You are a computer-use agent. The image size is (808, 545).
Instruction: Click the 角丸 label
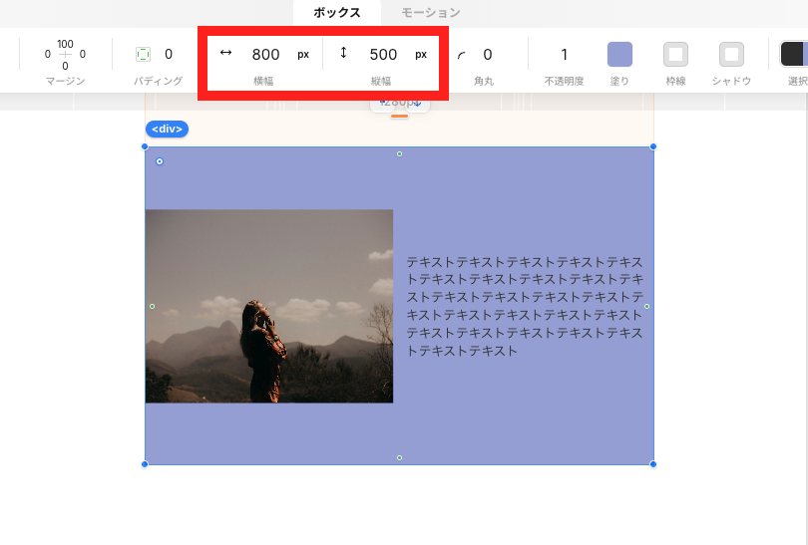484,81
